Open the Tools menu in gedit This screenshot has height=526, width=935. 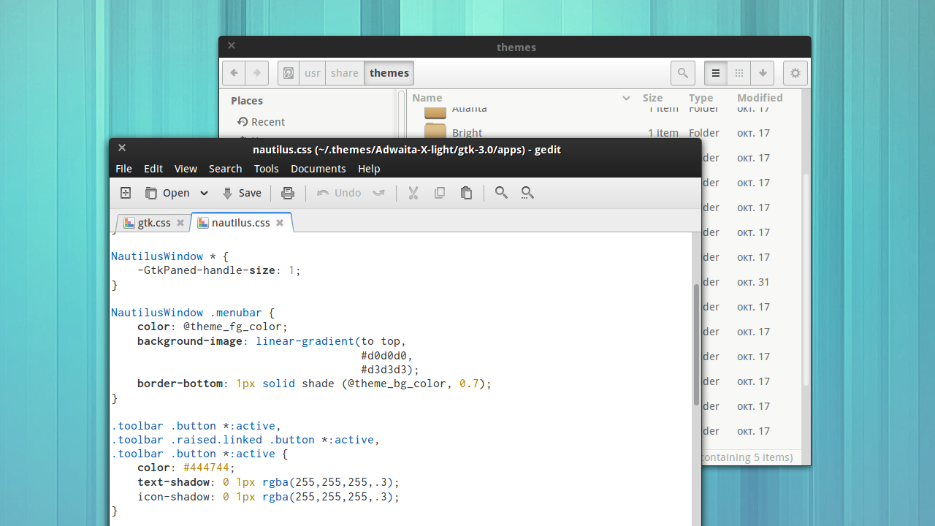266,169
